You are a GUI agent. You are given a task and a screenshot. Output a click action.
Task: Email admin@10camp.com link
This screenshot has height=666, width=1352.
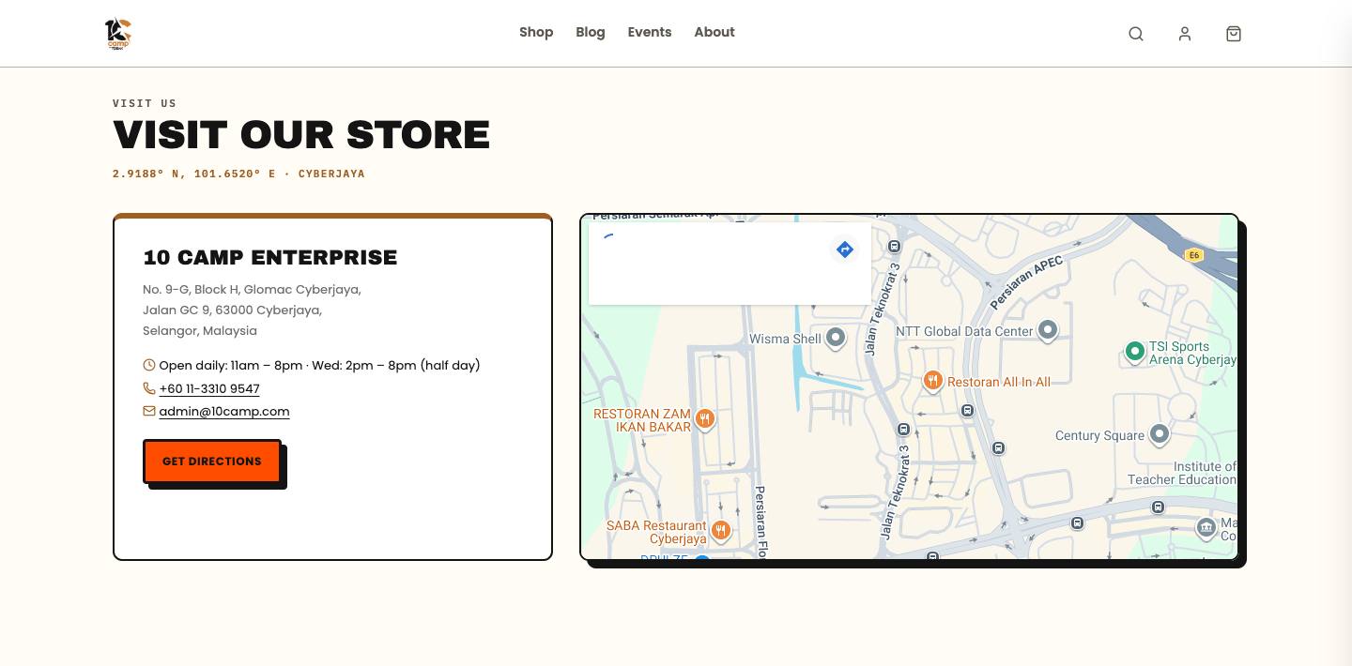pyautogui.click(x=224, y=411)
